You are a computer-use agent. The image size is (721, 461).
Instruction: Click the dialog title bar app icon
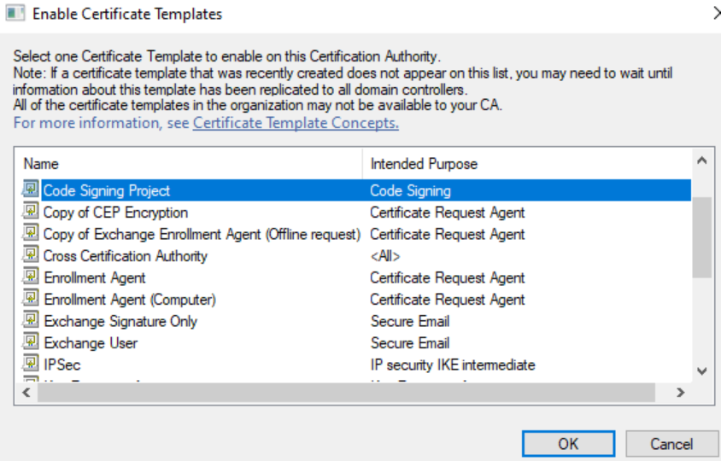tap(15, 14)
